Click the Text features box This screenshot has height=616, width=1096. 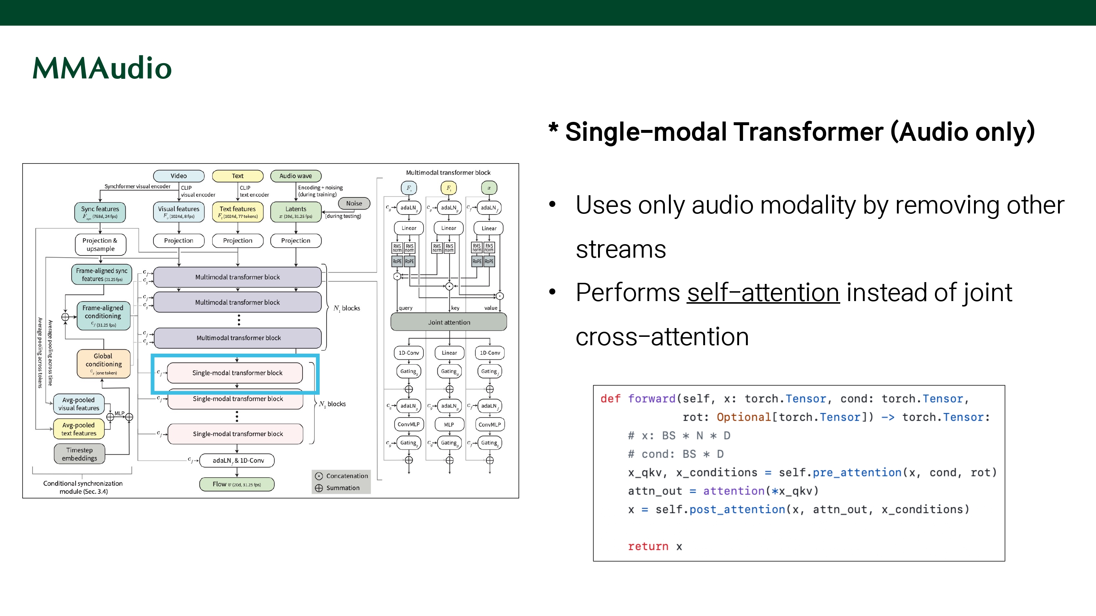pyautogui.click(x=237, y=212)
